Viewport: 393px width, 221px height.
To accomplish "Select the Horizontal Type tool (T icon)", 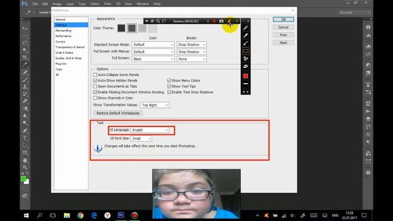I will [25, 138].
